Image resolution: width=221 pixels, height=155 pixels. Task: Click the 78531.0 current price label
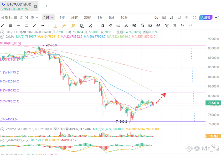pos(213,103)
